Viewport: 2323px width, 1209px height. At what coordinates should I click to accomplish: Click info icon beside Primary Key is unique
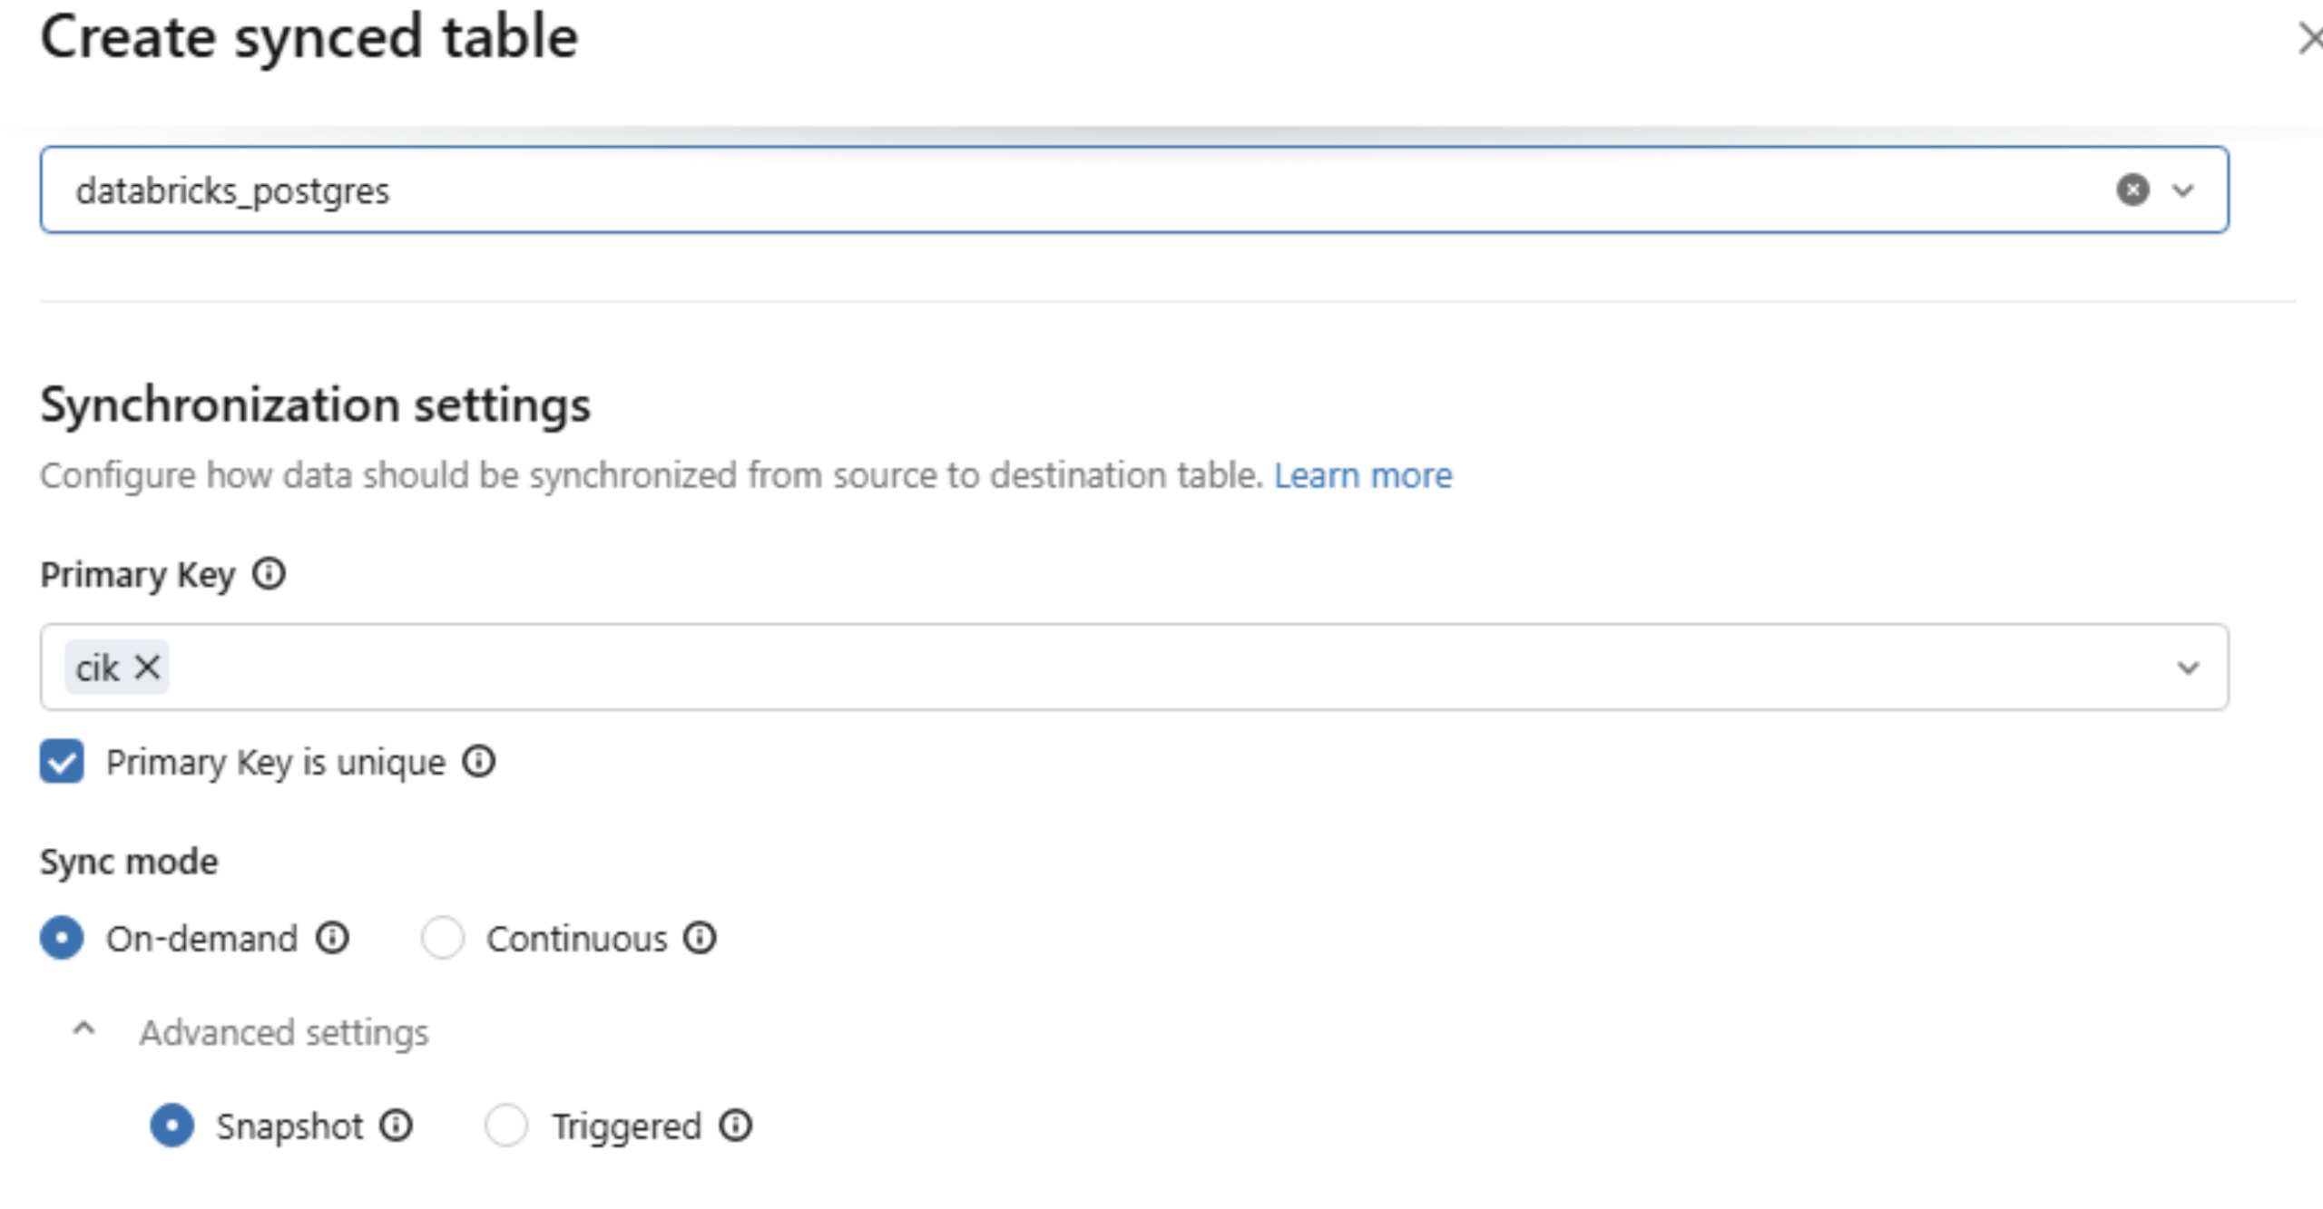[x=478, y=762]
